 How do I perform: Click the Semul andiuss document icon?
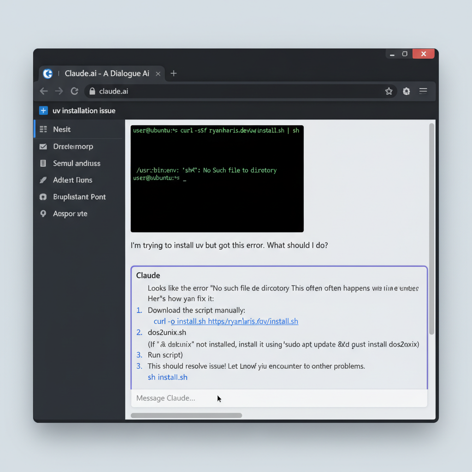coord(43,163)
